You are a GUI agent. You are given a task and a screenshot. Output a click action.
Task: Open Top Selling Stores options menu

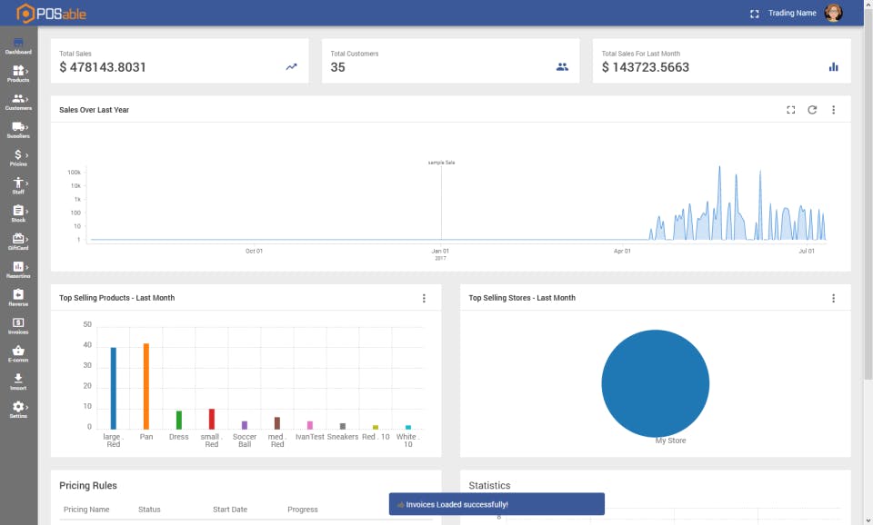point(834,299)
